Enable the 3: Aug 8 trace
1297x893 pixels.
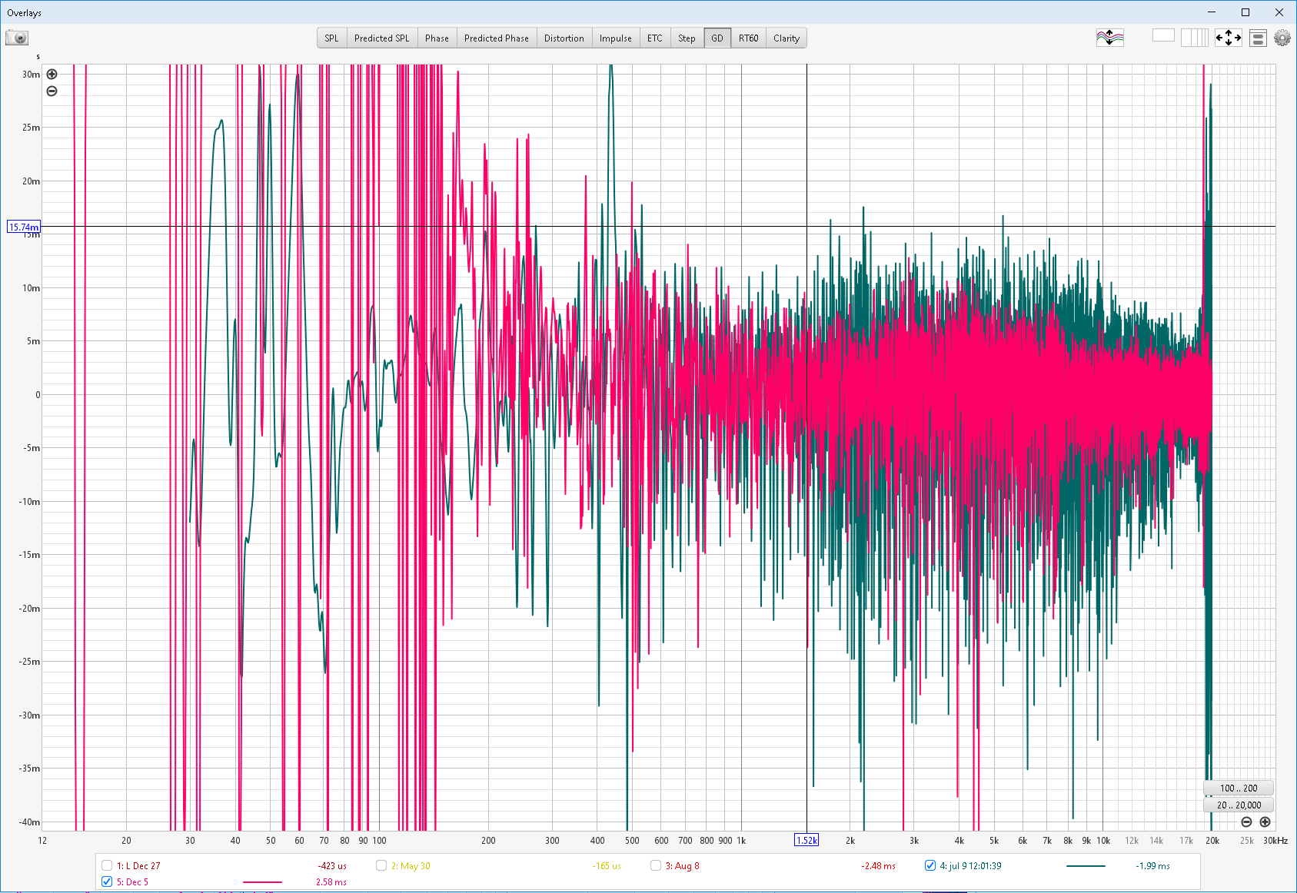[656, 865]
